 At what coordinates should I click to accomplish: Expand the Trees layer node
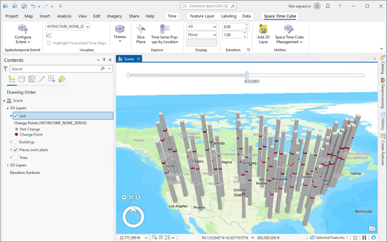click(11, 158)
